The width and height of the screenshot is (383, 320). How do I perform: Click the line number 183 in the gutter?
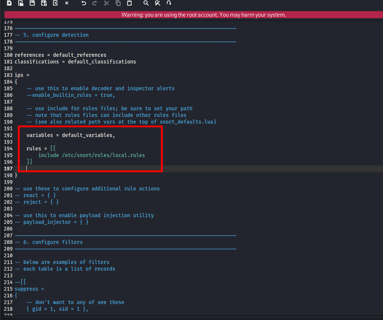click(8, 75)
